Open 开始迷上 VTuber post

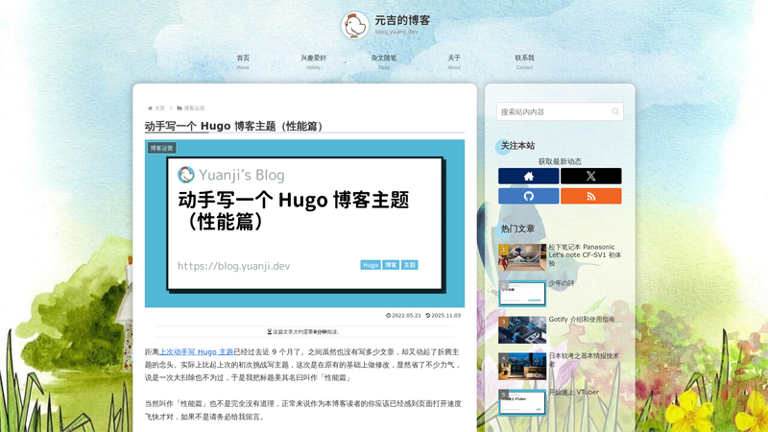point(573,393)
